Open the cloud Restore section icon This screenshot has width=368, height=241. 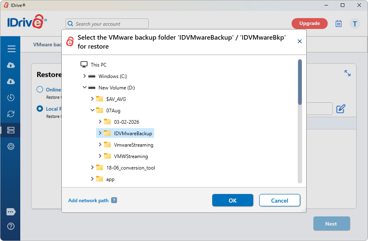pos(11,81)
